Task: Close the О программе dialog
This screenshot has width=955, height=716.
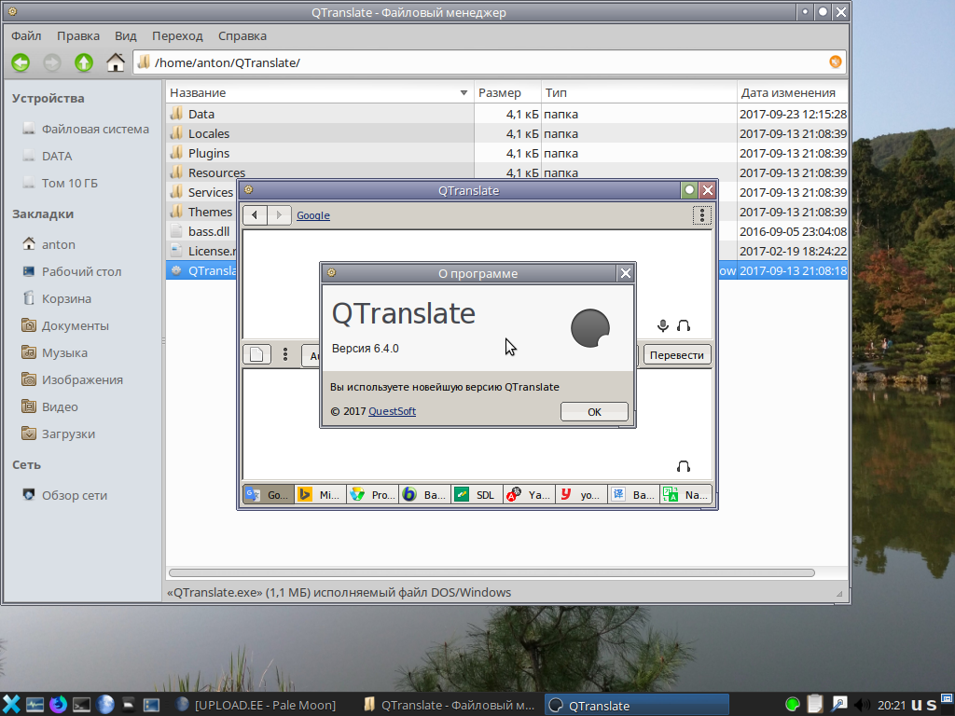Action: coord(626,273)
